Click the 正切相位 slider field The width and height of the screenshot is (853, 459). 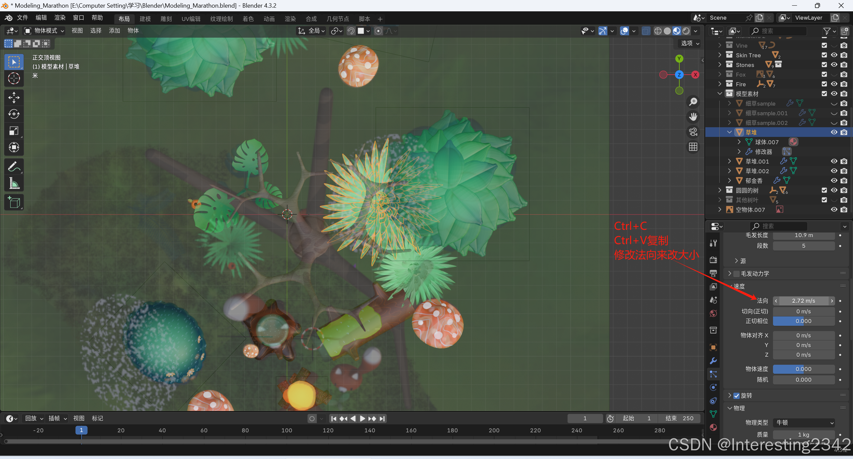pos(804,321)
